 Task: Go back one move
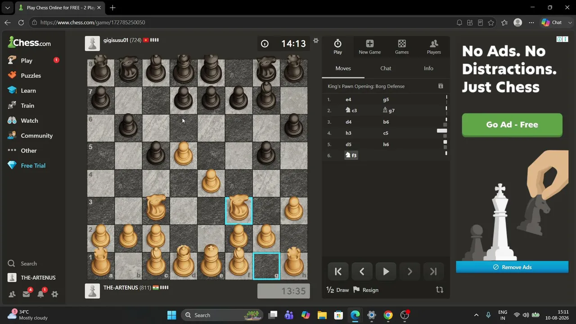coord(362,271)
